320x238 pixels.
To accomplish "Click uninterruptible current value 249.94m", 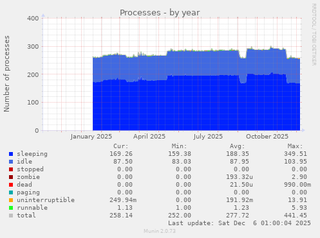I will tap(123, 200).
